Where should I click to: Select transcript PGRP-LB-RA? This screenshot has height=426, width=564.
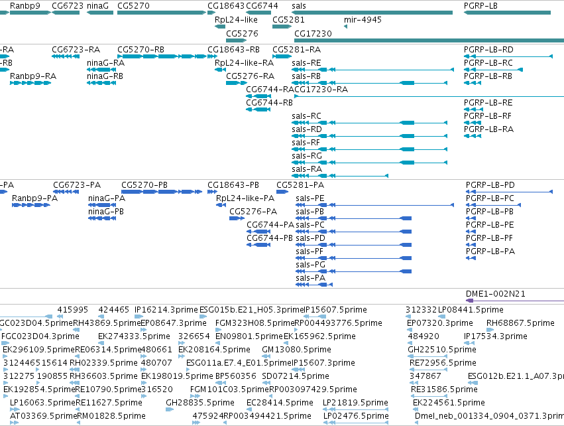[x=473, y=136]
